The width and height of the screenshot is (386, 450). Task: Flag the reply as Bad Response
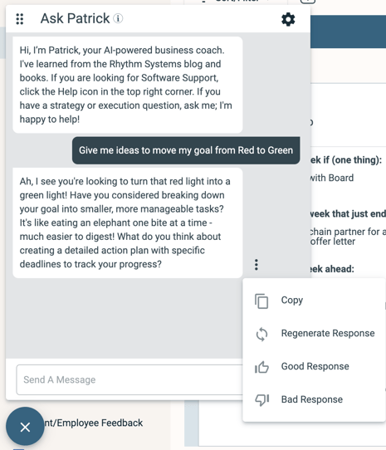point(311,399)
